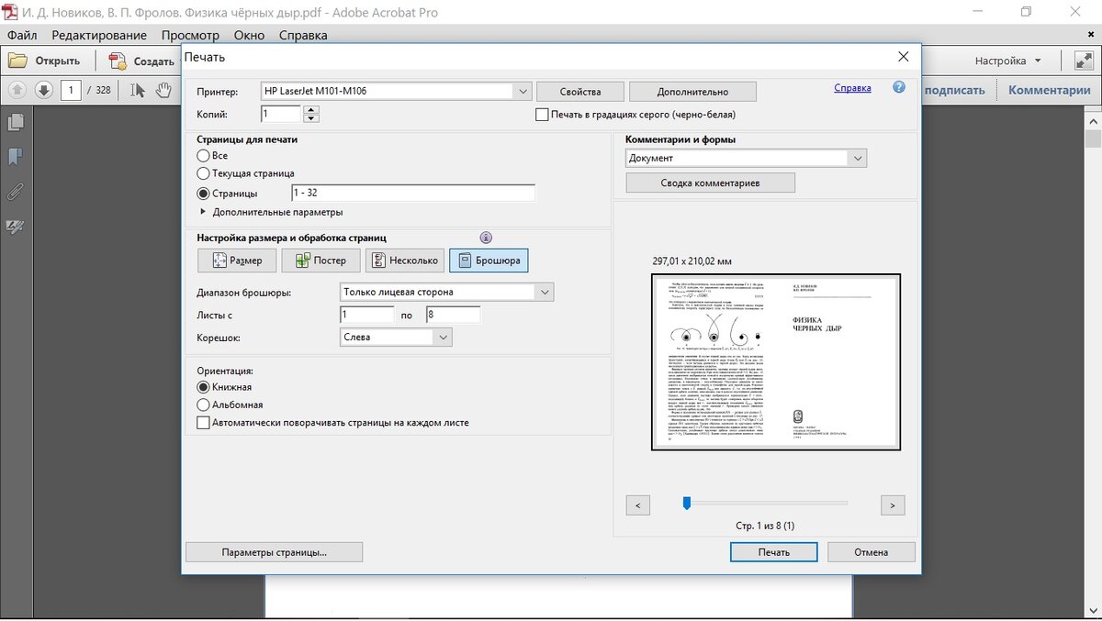1102x621 pixels.
Task: Click the Печать button to print
Action: coord(773,552)
